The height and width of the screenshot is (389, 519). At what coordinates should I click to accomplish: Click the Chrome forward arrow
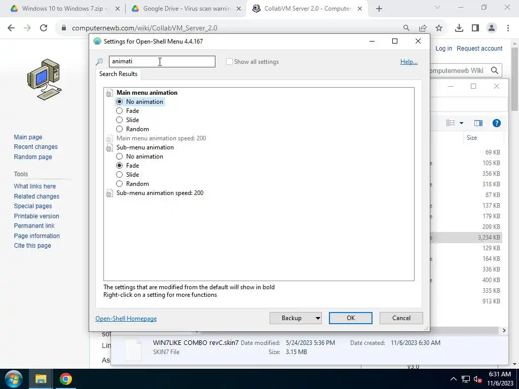[x=27, y=28]
